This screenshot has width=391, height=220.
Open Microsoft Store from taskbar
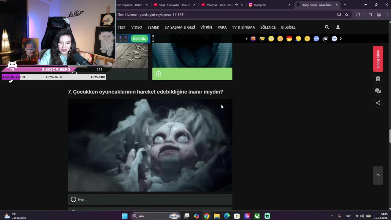click(237, 216)
